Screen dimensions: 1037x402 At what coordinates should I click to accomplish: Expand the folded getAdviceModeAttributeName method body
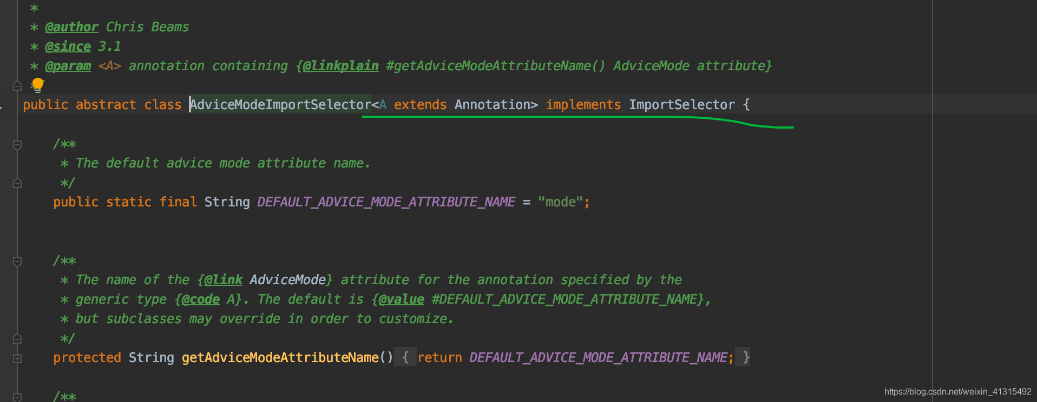click(x=17, y=358)
